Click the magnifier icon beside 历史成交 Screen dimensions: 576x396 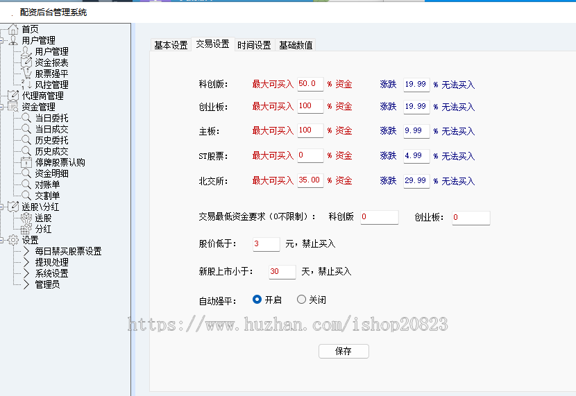[26, 150]
